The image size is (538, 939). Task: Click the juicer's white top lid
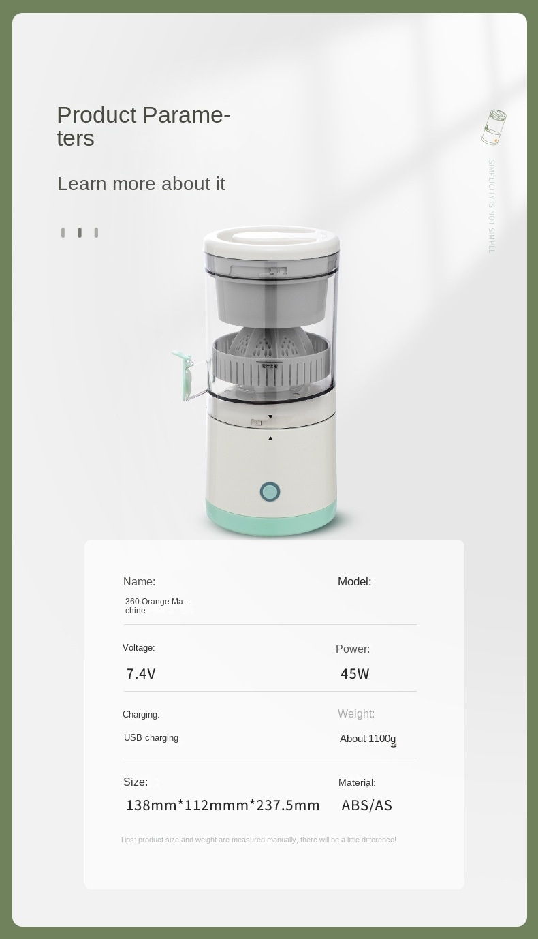[x=271, y=241]
